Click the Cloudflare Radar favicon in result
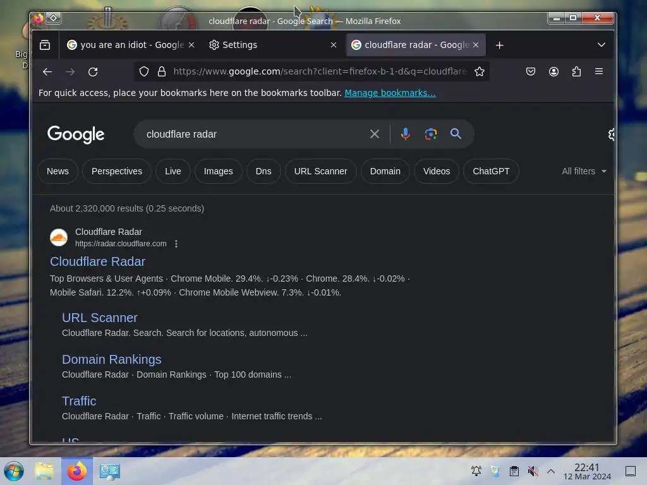 tap(59, 237)
